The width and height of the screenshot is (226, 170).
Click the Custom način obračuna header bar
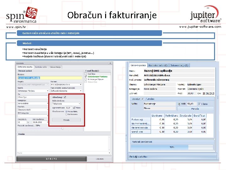click(89, 33)
